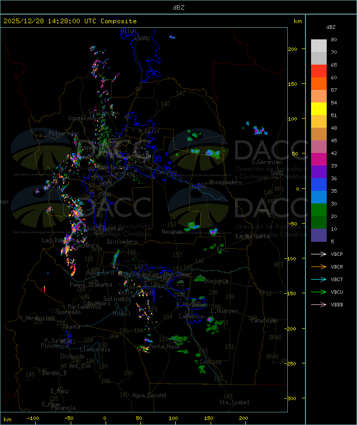
Task: Click the Divisadero map label
Action: click(x=122, y=241)
